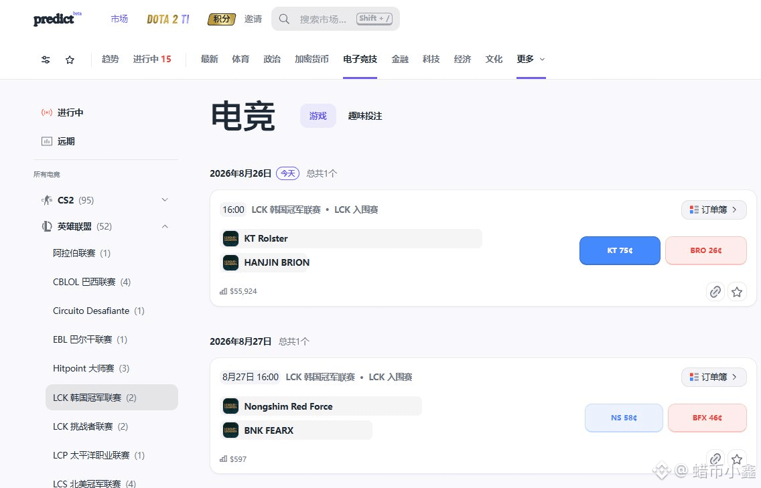
Task: Select the 趣味投注 filter
Action: (365, 116)
